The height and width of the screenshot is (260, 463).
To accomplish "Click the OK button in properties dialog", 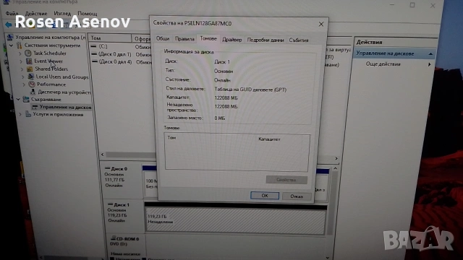I will [x=265, y=196].
